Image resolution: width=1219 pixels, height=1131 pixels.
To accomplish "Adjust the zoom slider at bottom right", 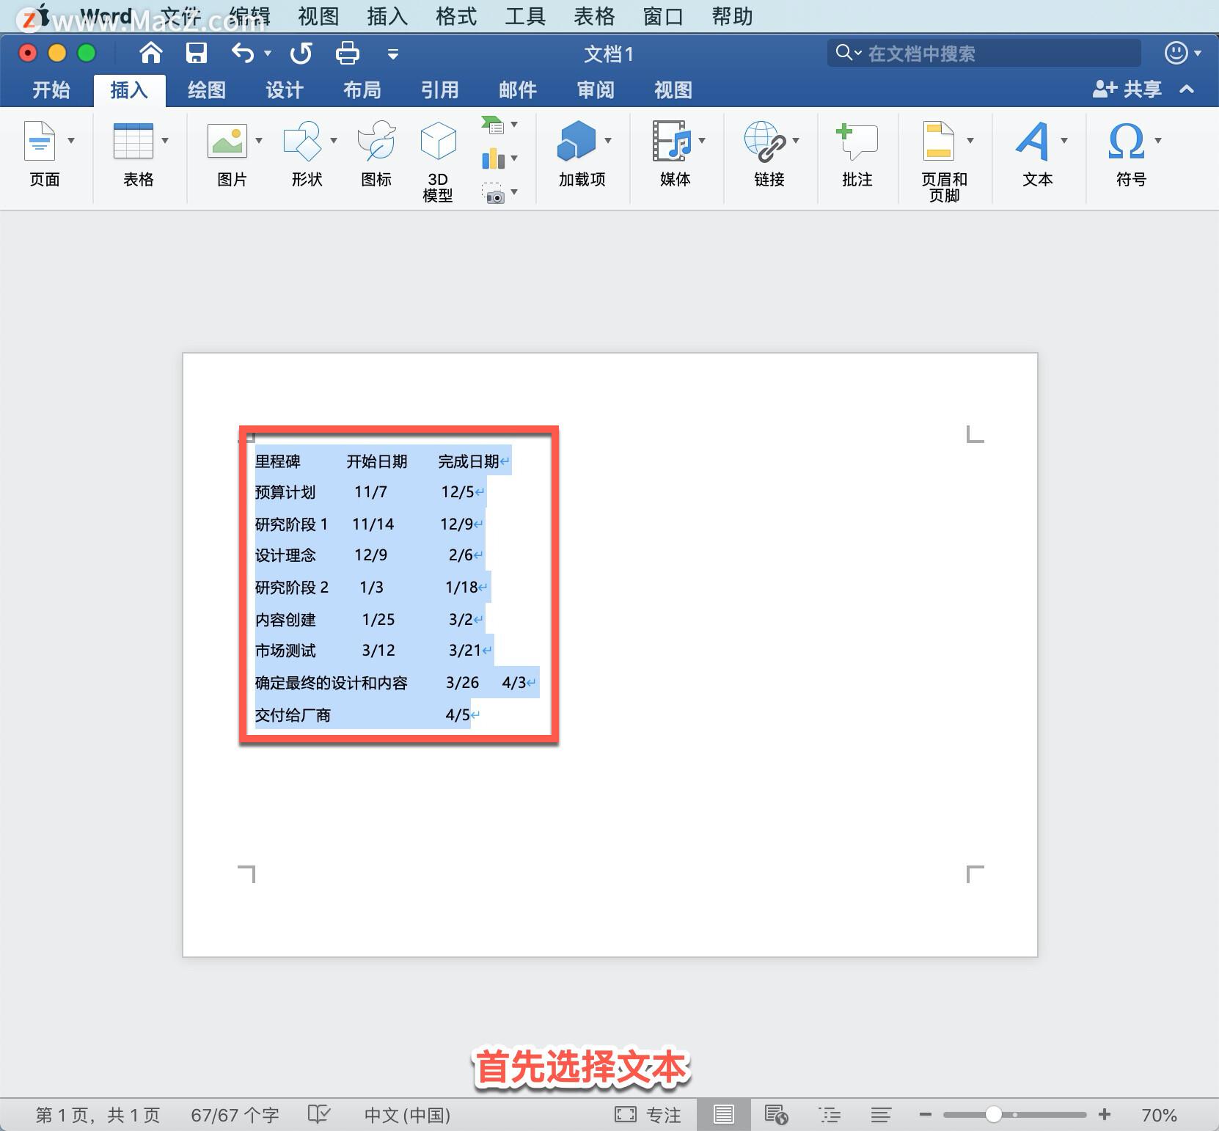I will pos(994,1113).
